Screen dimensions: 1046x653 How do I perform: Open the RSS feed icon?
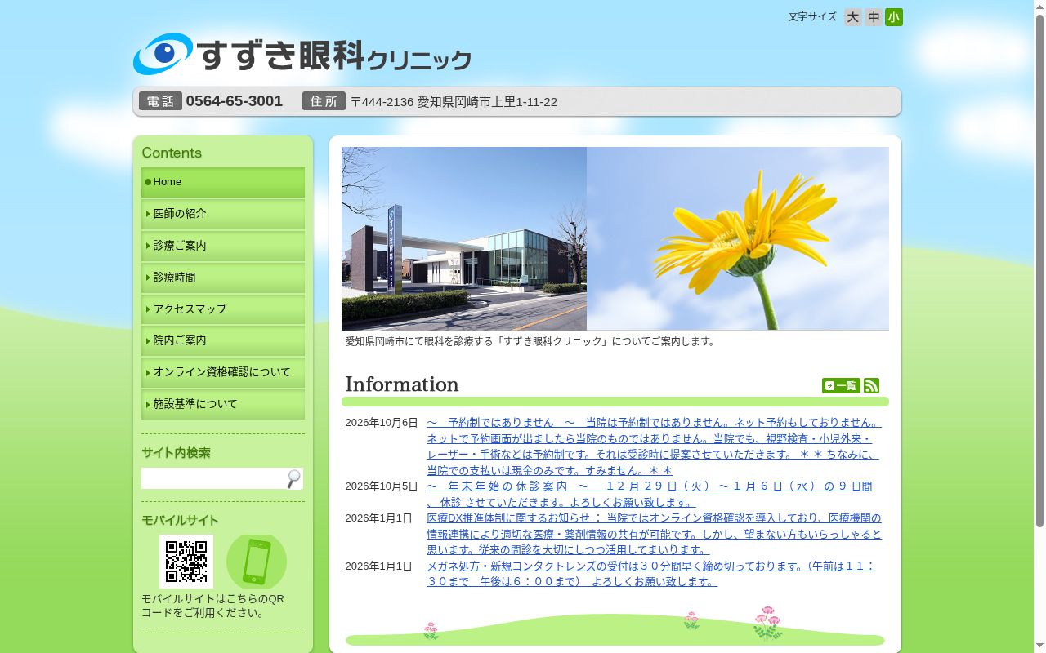871,385
